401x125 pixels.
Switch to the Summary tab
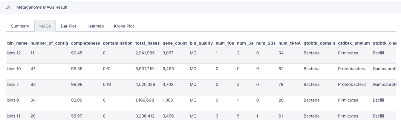tap(20, 26)
